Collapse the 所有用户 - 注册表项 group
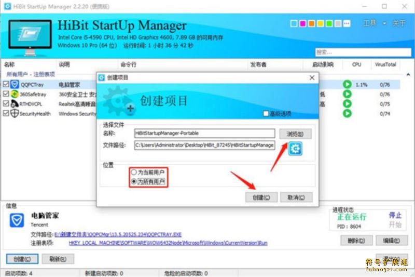The image size is (415, 277). coord(408,74)
